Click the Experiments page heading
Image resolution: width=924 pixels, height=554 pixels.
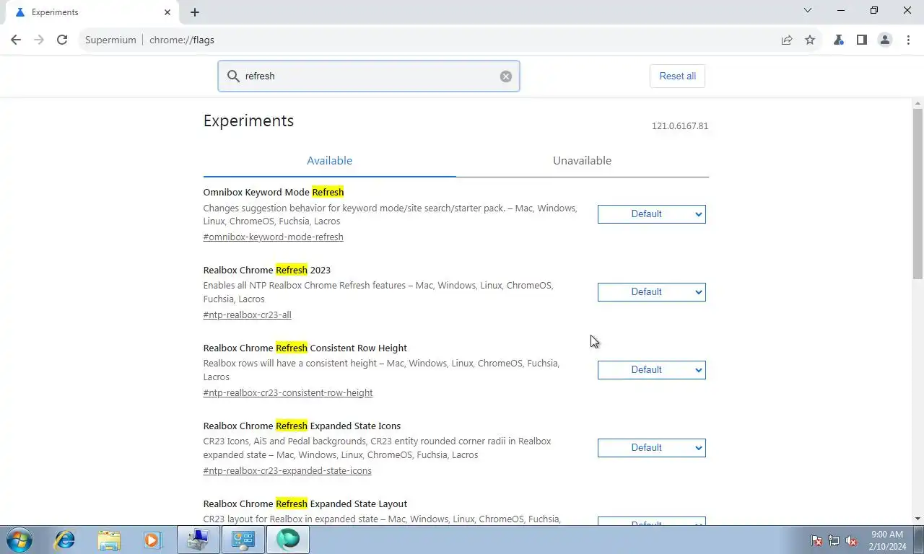(248, 121)
